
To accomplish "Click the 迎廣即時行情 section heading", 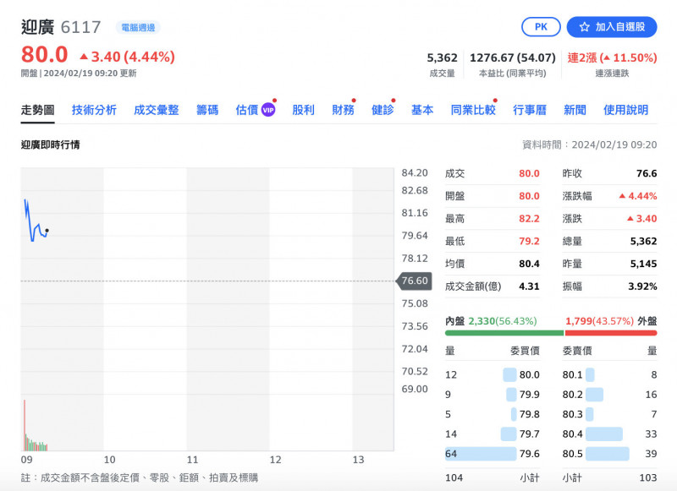I will [x=51, y=145].
